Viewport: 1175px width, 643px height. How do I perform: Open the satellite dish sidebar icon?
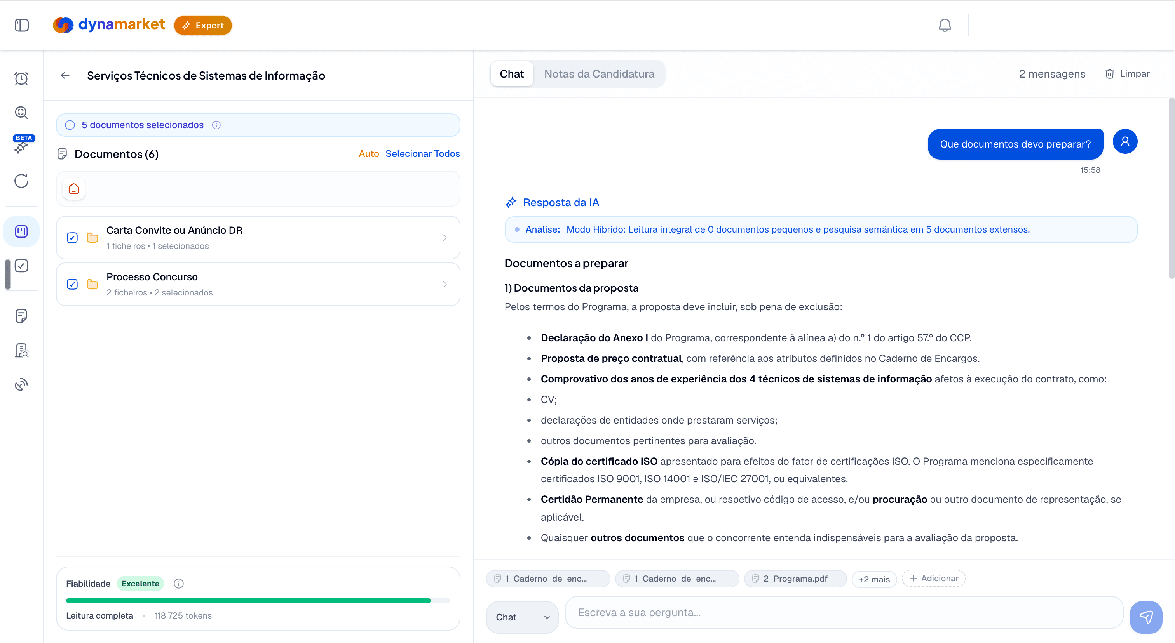(x=21, y=385)
